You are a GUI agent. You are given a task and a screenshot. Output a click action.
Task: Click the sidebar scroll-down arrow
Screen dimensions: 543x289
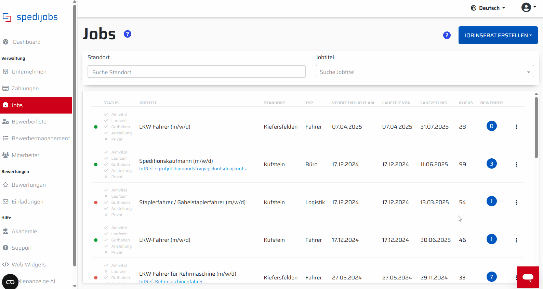pyautogui.click(x=75, y=286)
